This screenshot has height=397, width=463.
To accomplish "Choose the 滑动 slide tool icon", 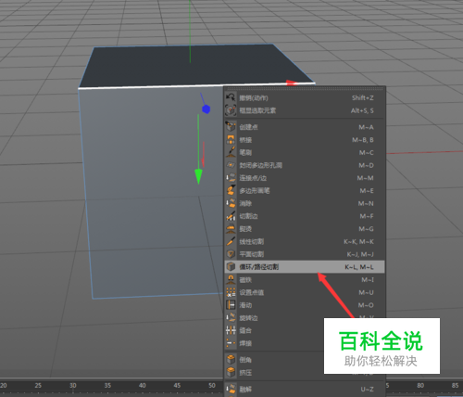I will 231,305.
